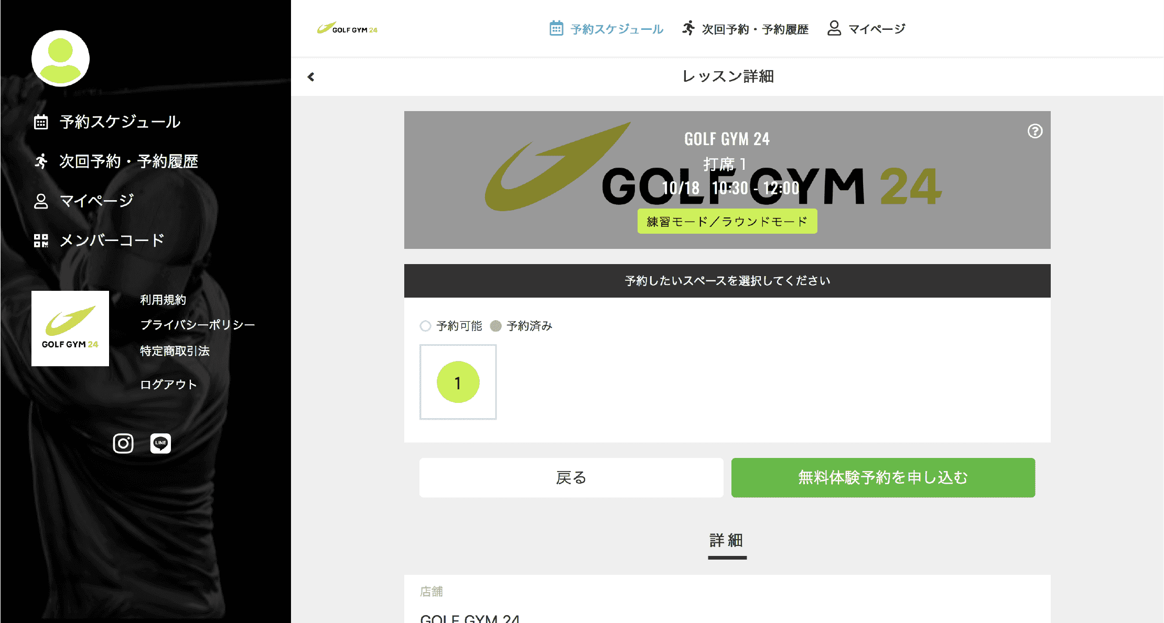1164x623 pixels.
Task: Click the 10/18 10:30 - 12:00 time text
Action: coord(730,188)
